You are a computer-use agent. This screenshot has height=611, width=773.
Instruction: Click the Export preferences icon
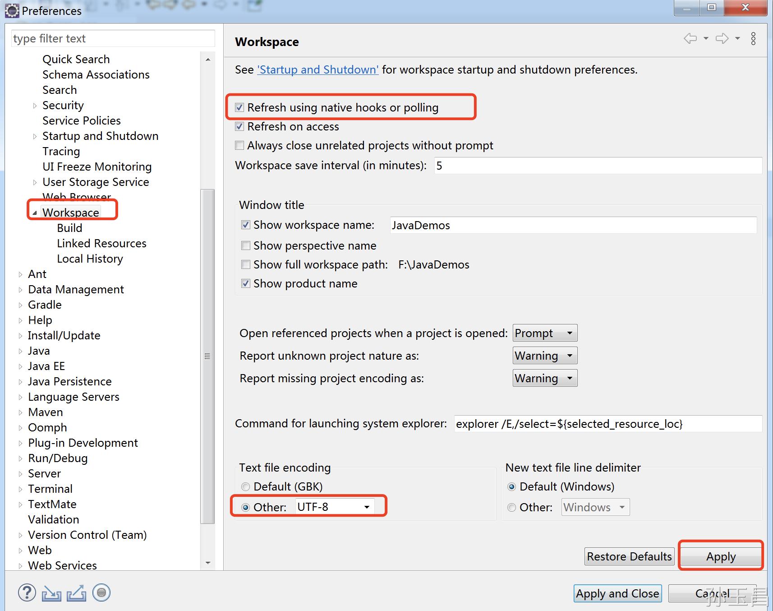tap(76, 593)
